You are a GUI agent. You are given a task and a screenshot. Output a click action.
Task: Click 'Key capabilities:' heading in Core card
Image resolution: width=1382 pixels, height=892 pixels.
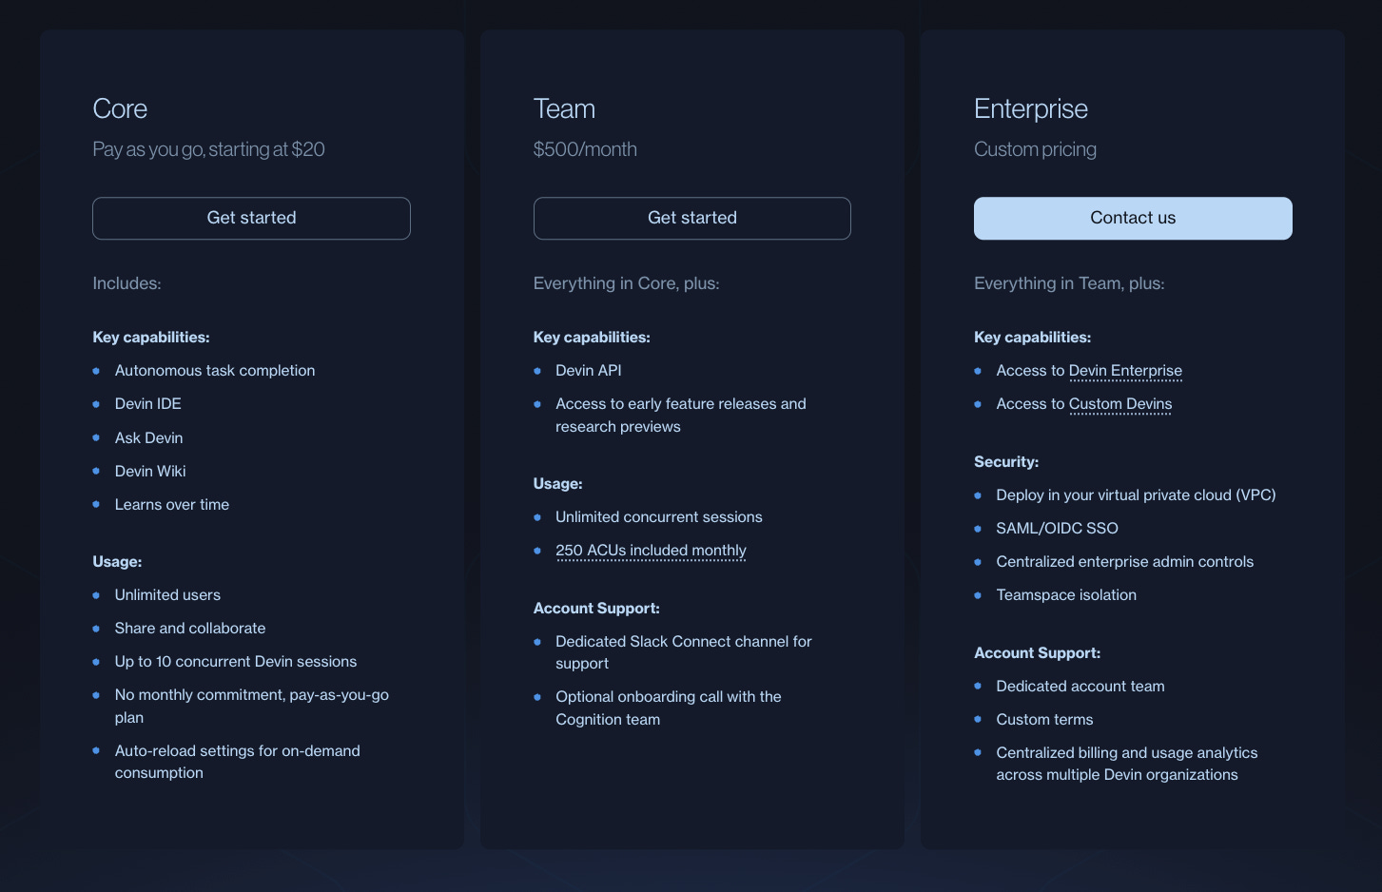[151, 338]
